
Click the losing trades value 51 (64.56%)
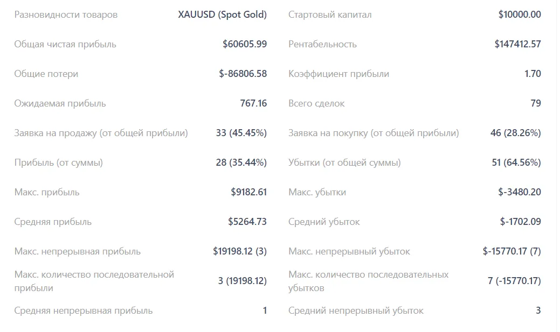[x=516, y=163]
